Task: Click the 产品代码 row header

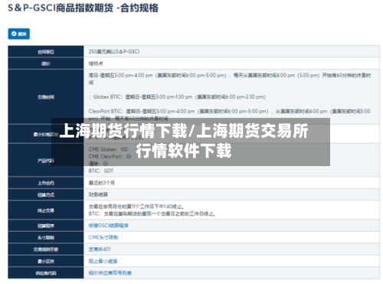Action: point(46,161)
